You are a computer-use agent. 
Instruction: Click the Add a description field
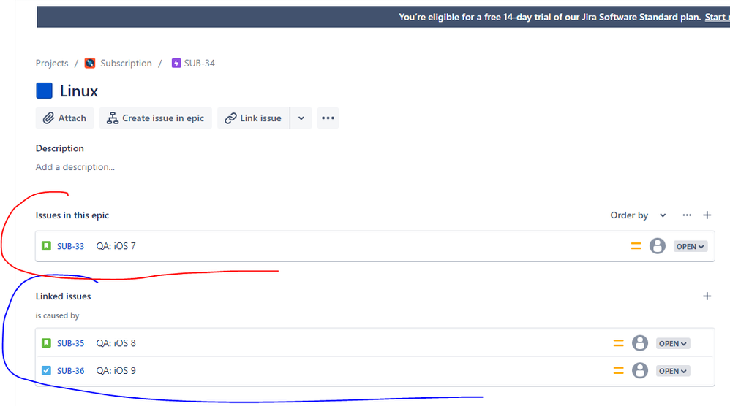[x=75, y=166]
